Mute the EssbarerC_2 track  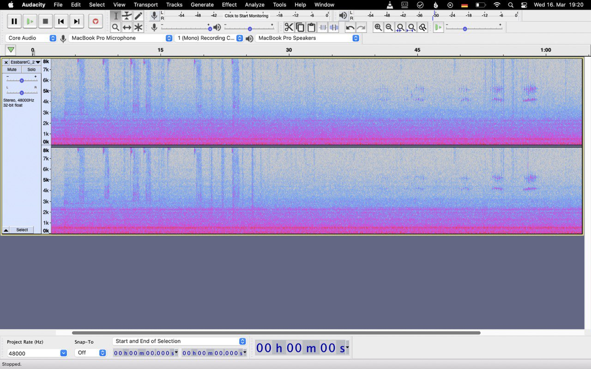pos(12,70)
